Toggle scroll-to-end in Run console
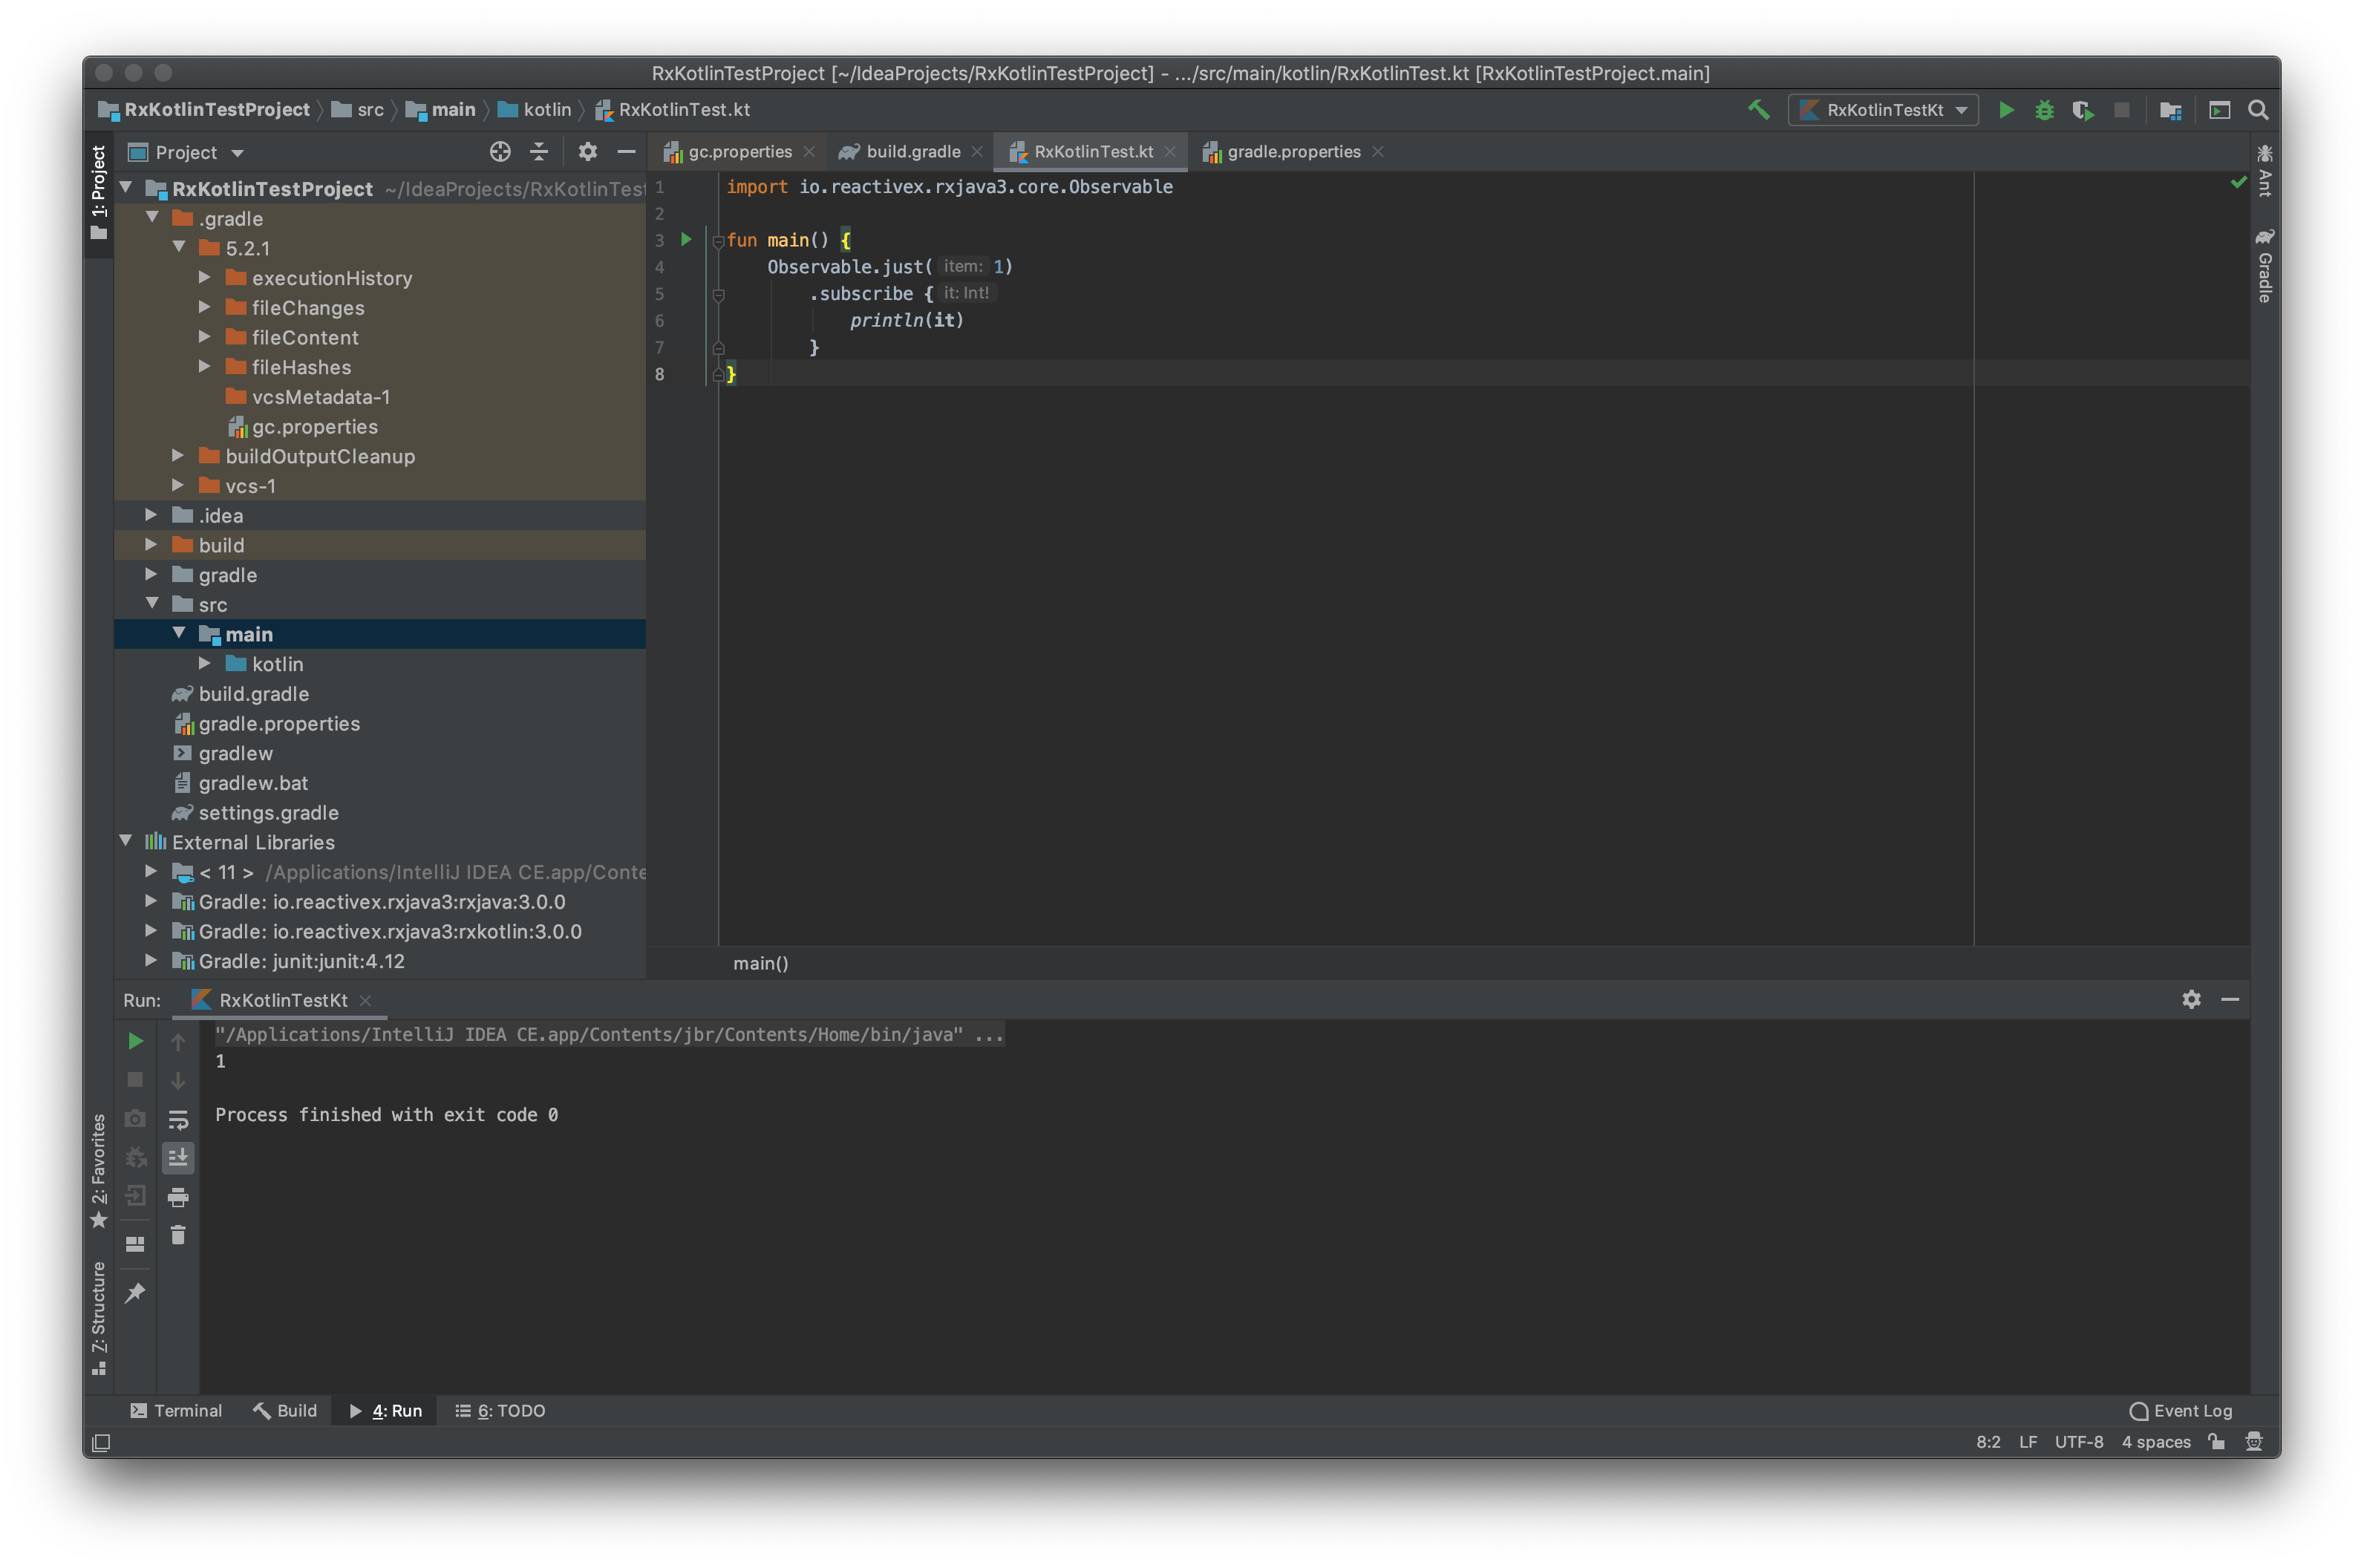The image size is (2364, 1568). (178, 1158)
